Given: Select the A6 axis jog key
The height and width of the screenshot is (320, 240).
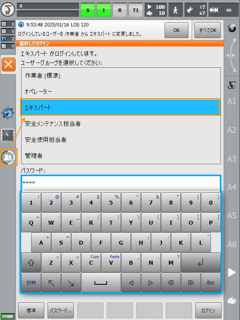Looking at the screenshot, I should (x=232, y=244).
